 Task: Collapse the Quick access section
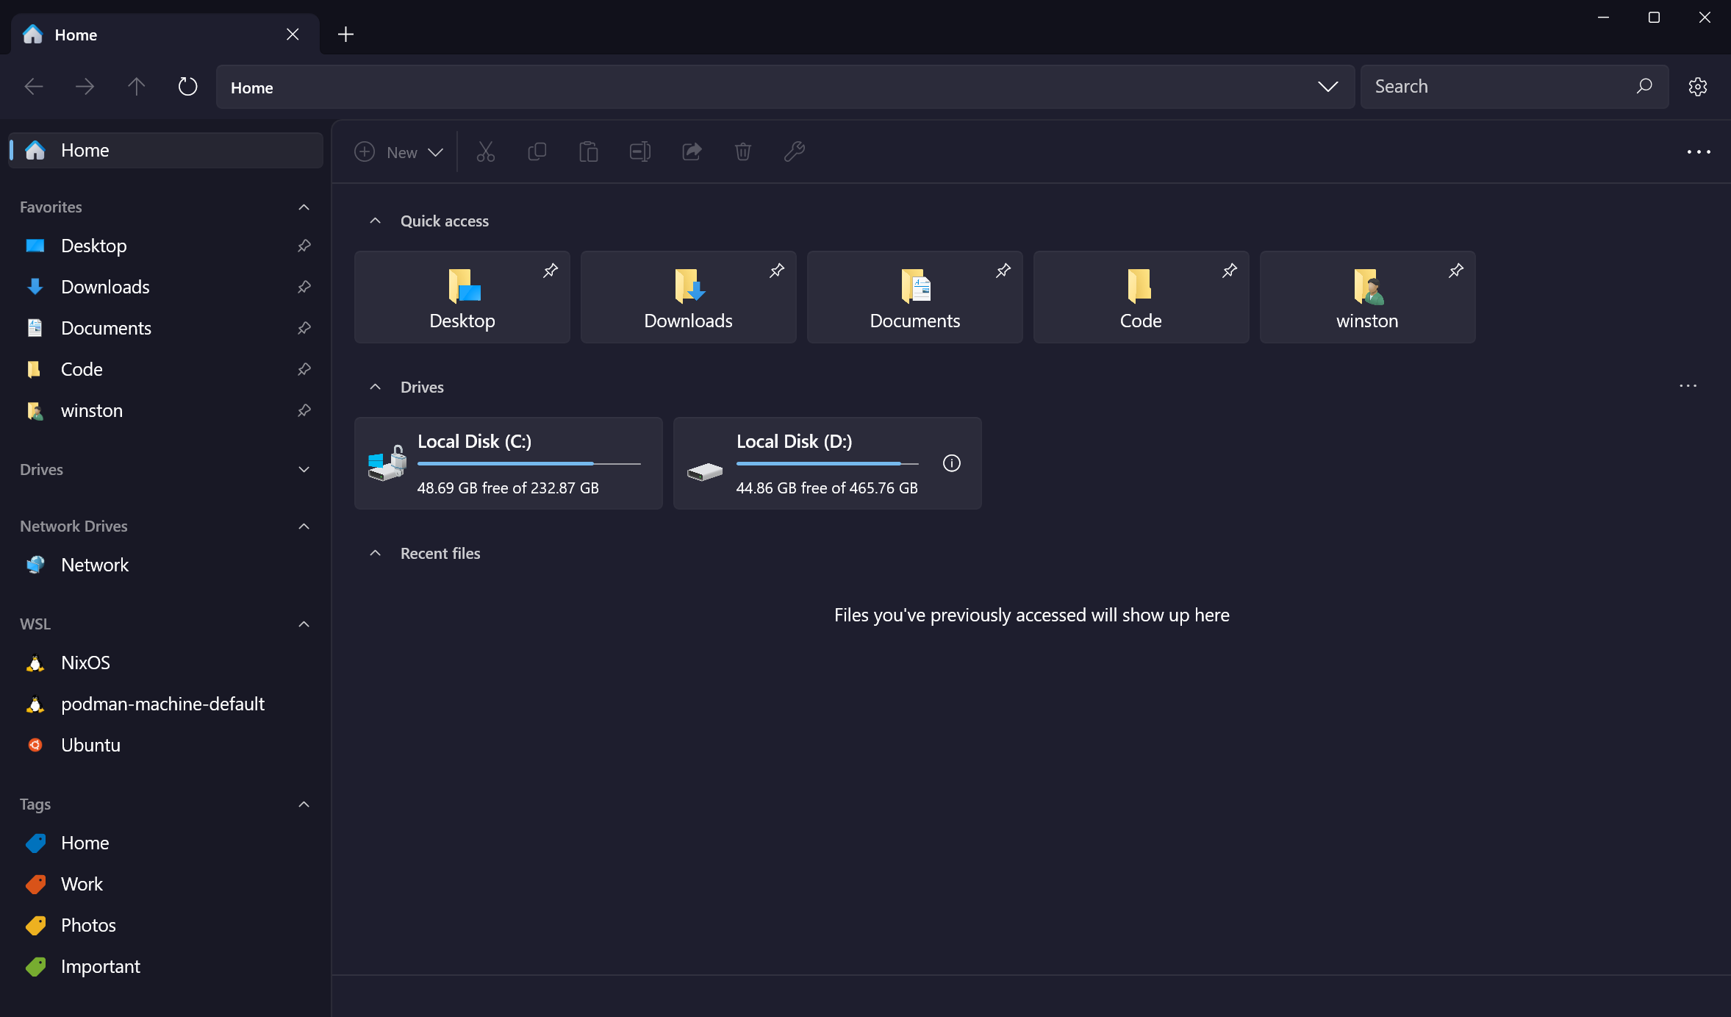(x=376, y=221)
